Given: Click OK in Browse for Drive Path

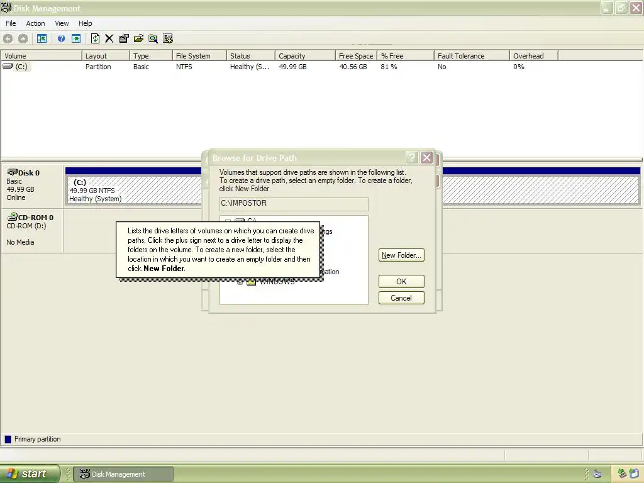Looking at the screenshot, I should (401, 281).
